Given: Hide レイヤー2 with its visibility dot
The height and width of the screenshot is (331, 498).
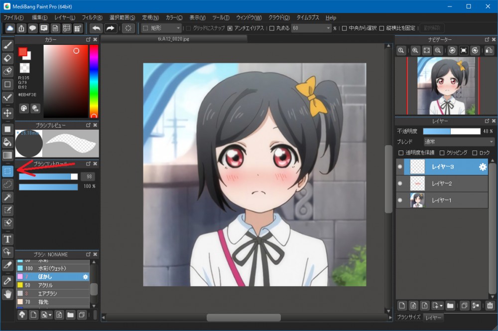Looking at the screenshot, I should click(x=400, y=183).
